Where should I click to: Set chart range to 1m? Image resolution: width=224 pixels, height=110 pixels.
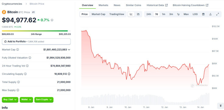pos(163,14)
